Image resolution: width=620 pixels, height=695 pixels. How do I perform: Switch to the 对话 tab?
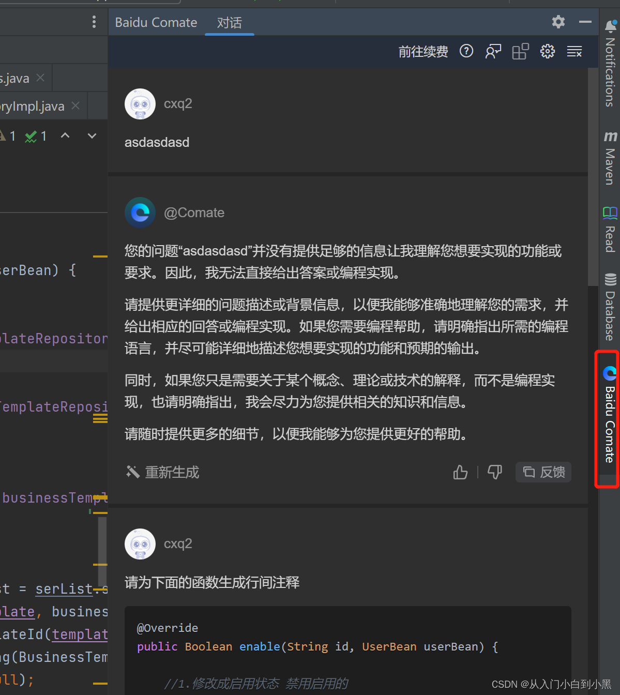(229, 23)
